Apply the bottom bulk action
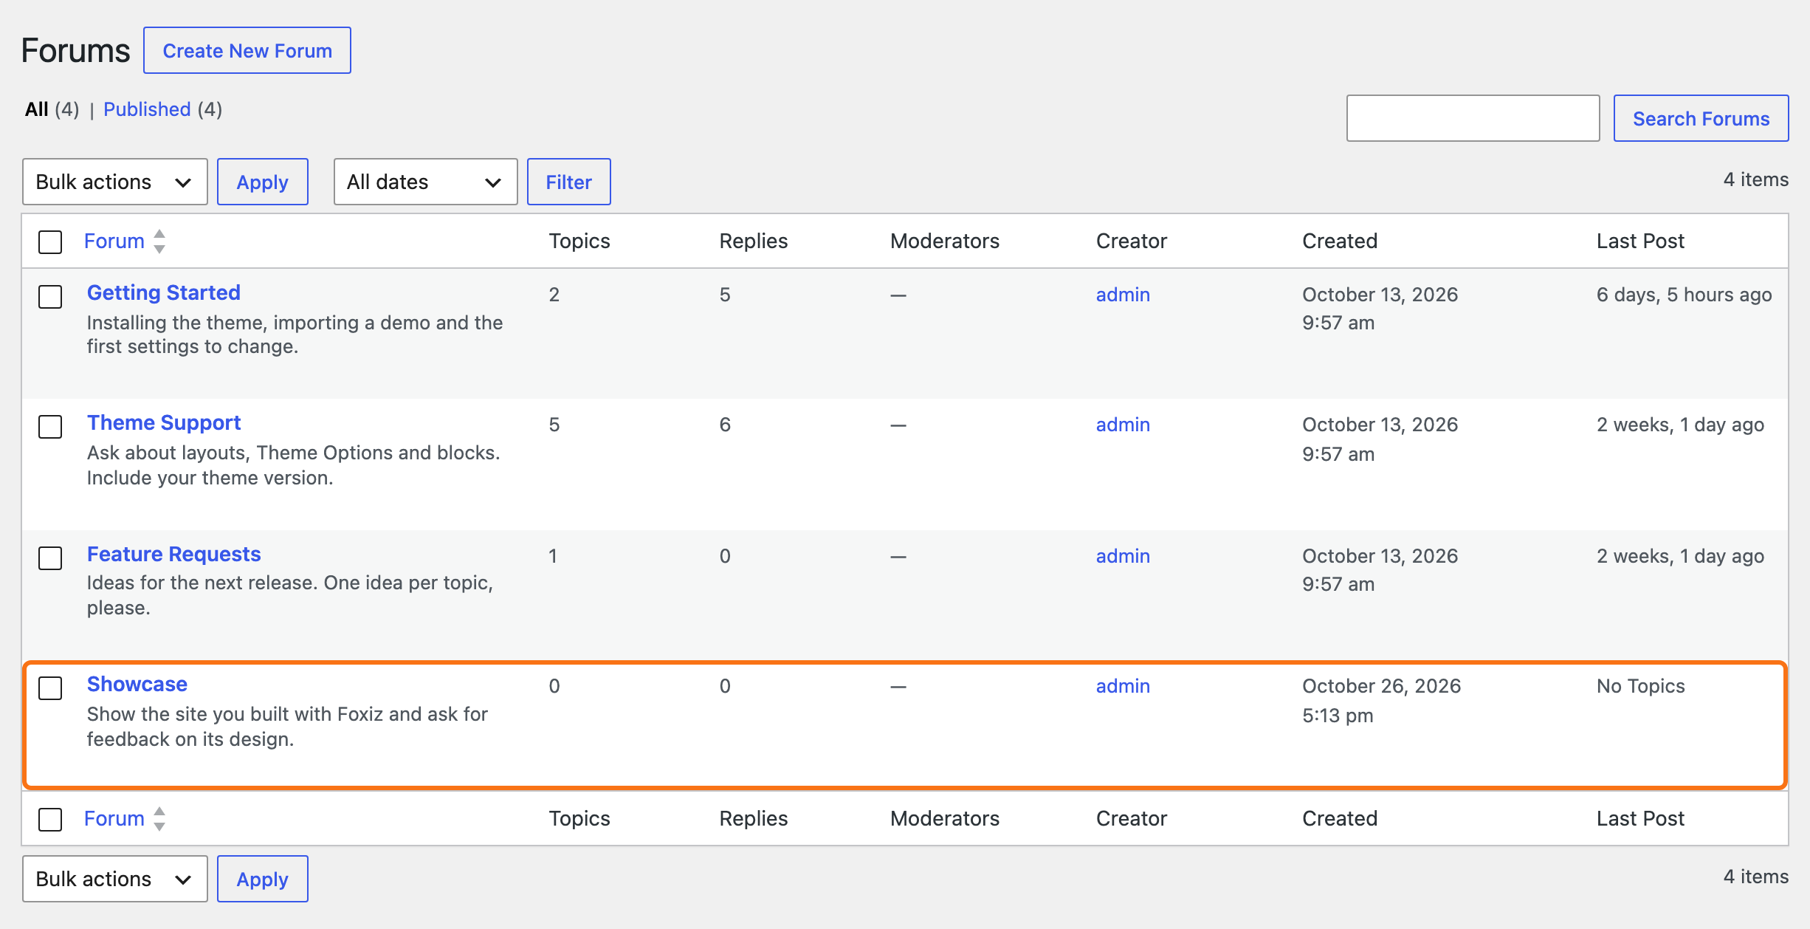This screenshot has width=1810, height=929. click(263, 879)
